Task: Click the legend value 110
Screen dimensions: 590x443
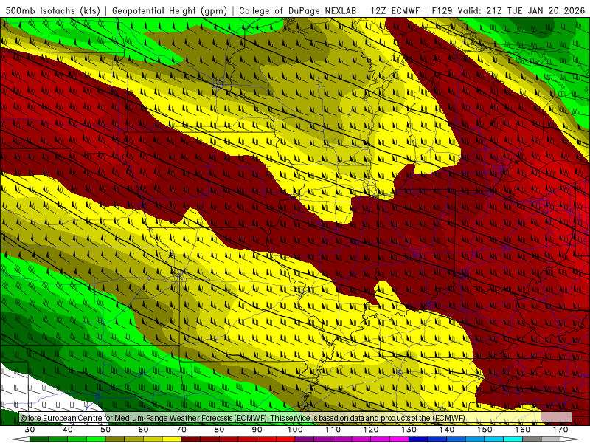Action: pyautogui.click(x=333, y=430)
